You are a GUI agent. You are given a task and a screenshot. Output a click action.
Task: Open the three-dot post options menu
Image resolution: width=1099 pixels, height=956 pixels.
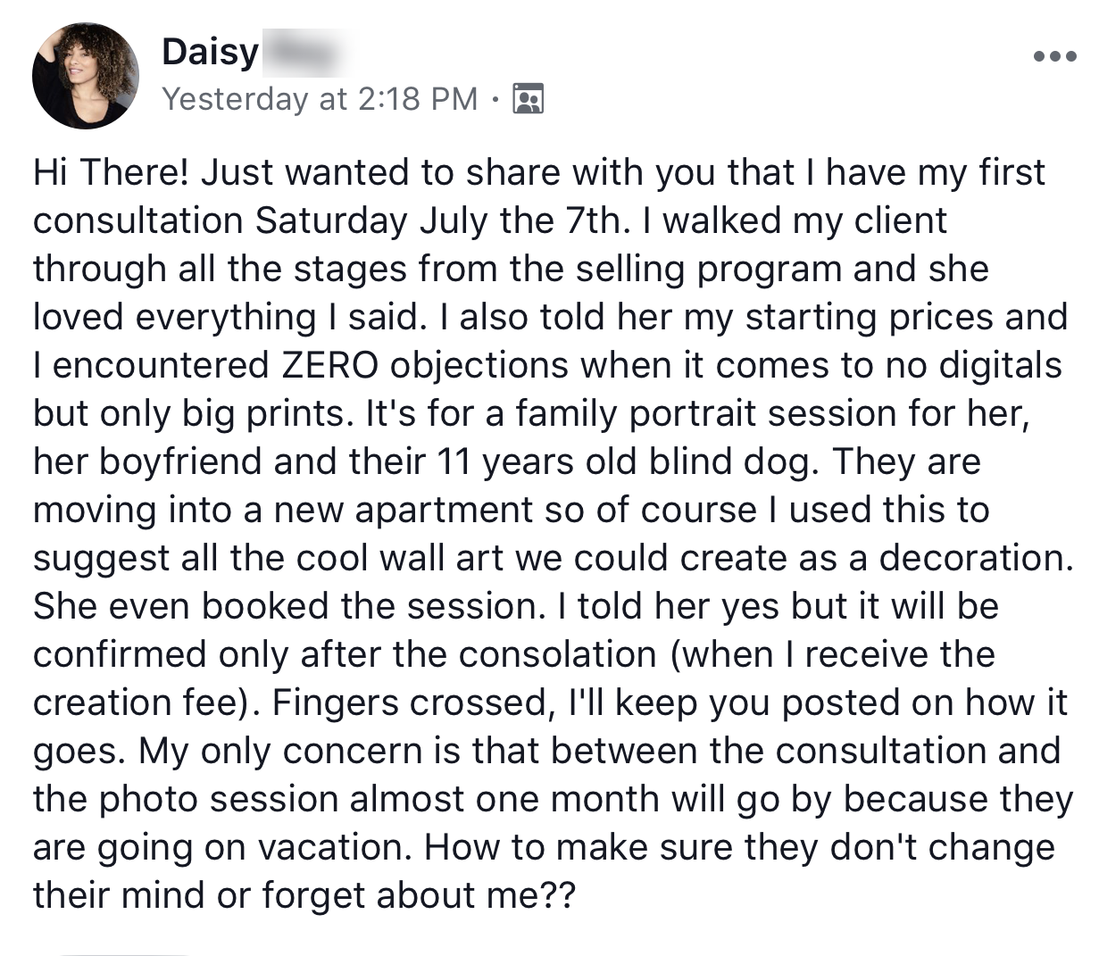tap(1053, 55)
